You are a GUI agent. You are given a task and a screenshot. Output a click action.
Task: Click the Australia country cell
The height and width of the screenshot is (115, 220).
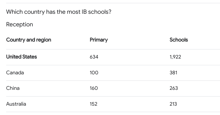pos(16,104)
